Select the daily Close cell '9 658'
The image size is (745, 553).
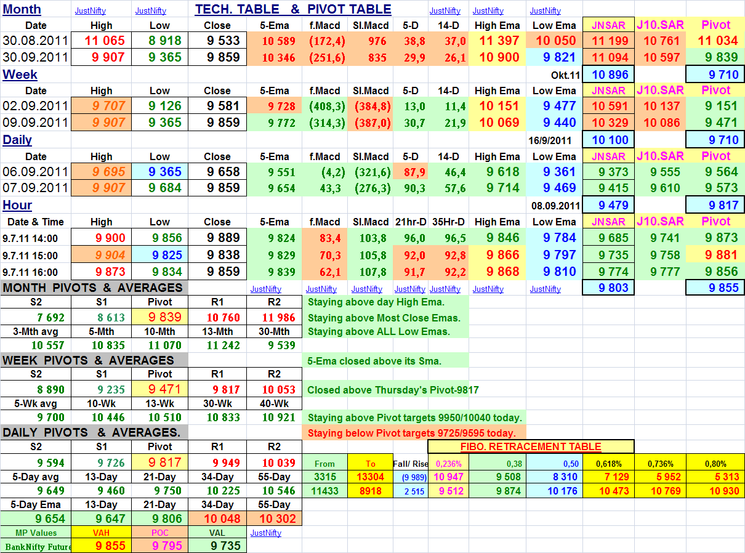click(217, 172)
